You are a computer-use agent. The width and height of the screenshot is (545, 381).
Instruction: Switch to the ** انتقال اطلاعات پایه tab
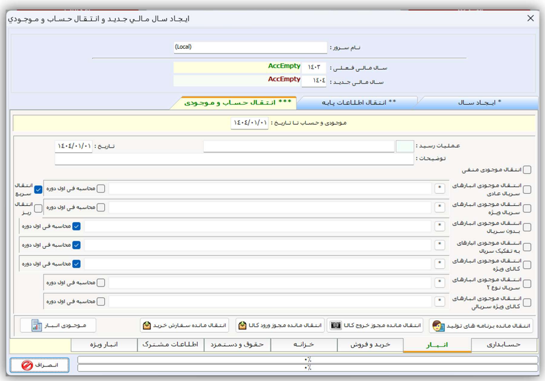pos(358,102)
